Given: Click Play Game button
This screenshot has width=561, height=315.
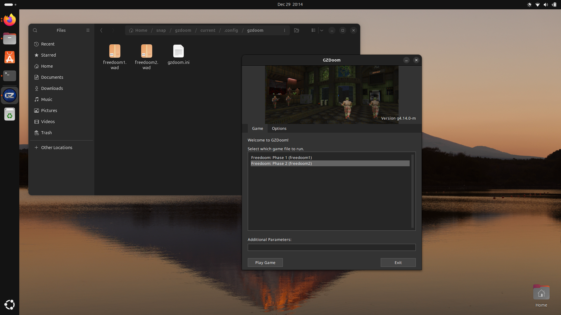Looking at the screenshot, I should [x=265, y=262].
